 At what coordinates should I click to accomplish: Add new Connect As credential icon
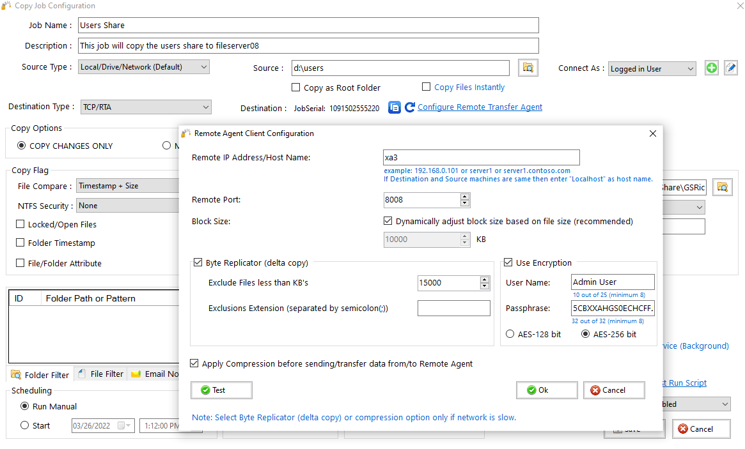pyautogui.click(x=711, y=68)
